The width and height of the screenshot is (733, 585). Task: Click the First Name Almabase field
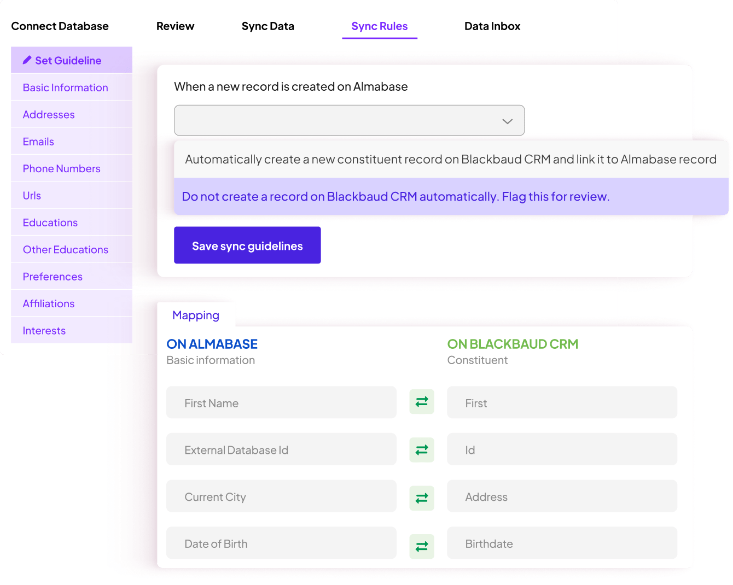point(281,402)
